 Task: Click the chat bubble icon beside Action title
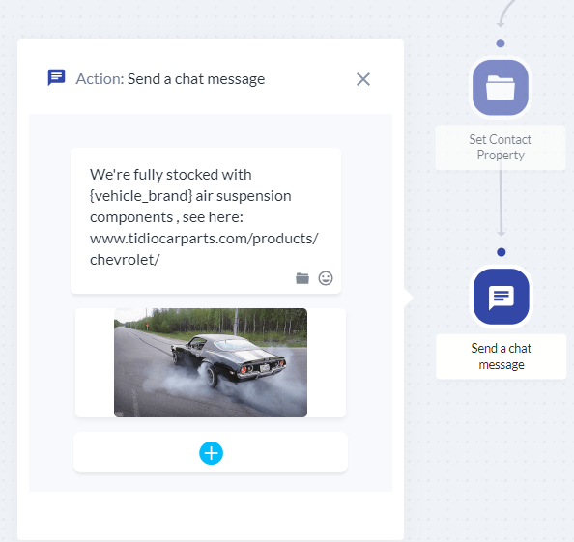[x=56, y=77]
